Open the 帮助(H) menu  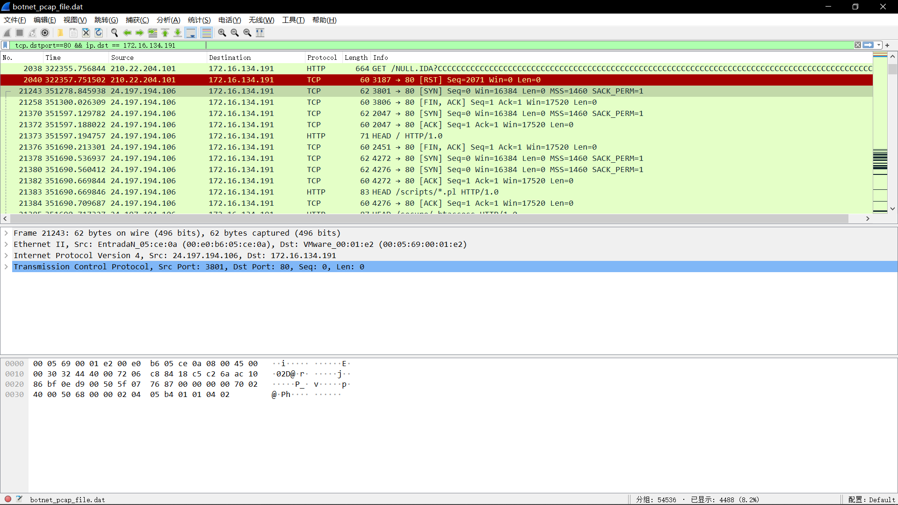[x=325, y=20]
